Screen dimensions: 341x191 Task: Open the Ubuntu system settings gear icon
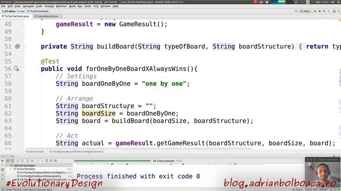338,2
